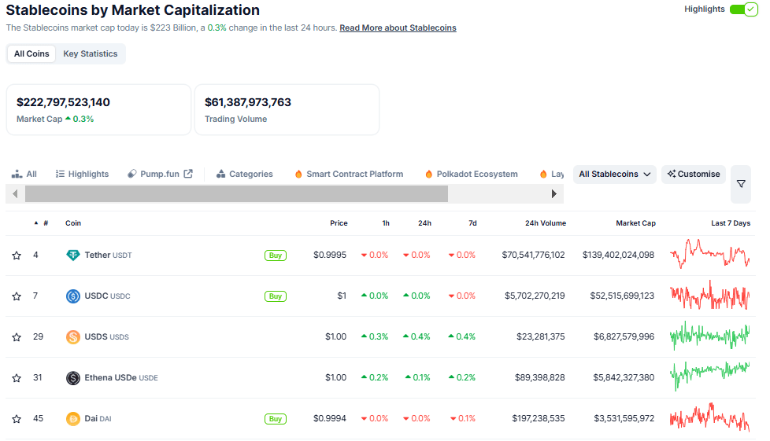Star the Ethena USDe row
The width and height of the screenshot is (770, 441).
pos(17,378)
